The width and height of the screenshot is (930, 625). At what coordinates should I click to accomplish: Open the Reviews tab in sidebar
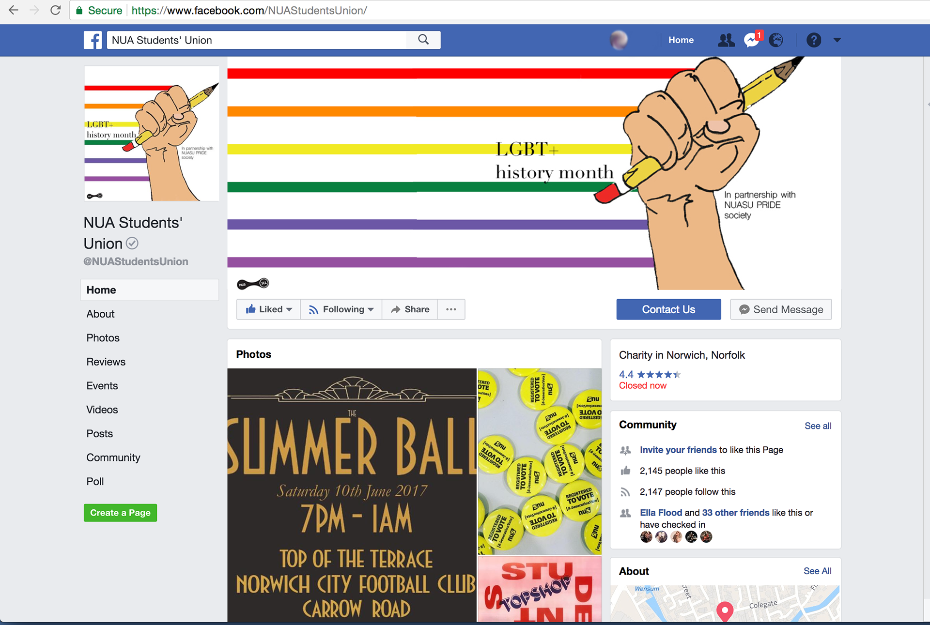tap(106, 362)
